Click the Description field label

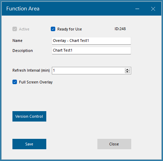22,51
